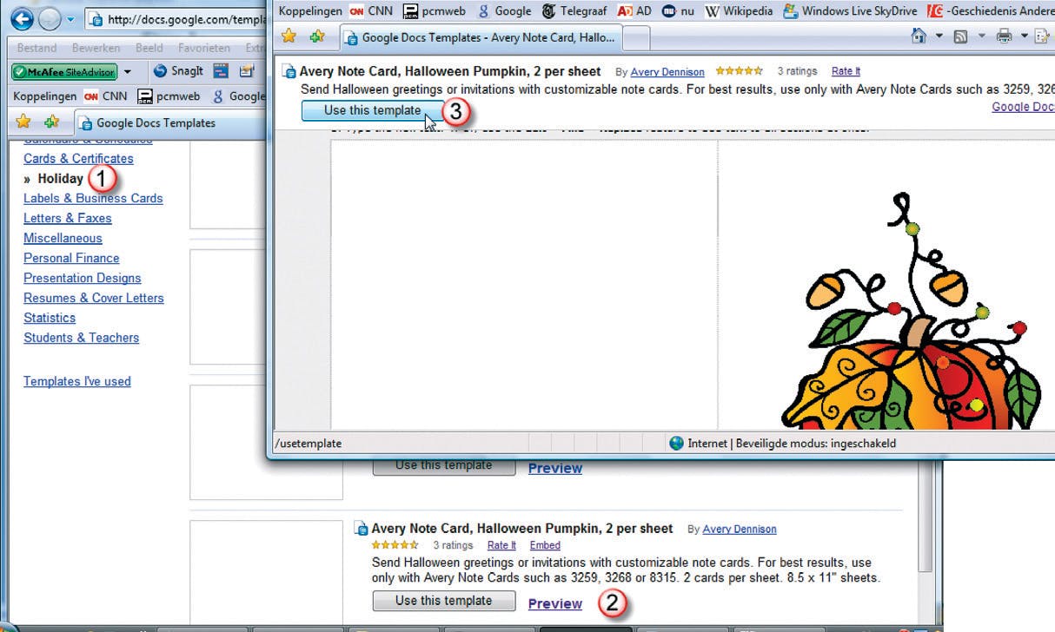This screenshot has height=632, width=1055.
Task: Expand the RSS feeds dropdown arrow
Action: pyautogui.click(x=982, y=36)
